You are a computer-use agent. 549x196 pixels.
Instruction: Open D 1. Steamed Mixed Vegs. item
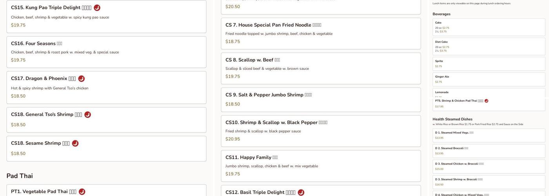(x=489, y=135)
